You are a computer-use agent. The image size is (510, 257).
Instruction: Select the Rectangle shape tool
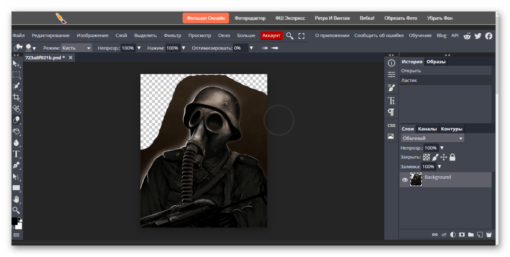[16, 188]
